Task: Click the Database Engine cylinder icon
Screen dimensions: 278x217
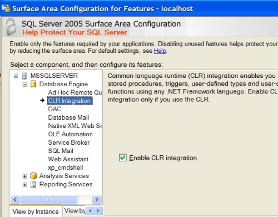Action: coord(33,84)
